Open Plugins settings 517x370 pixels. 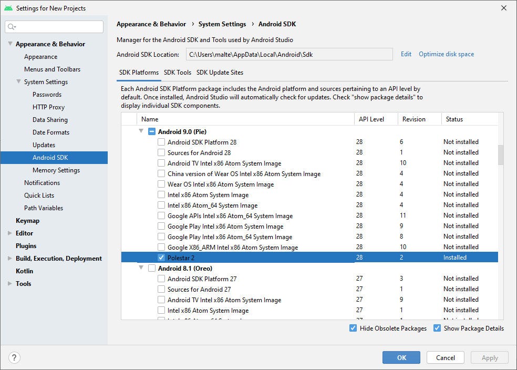[26, 245]
